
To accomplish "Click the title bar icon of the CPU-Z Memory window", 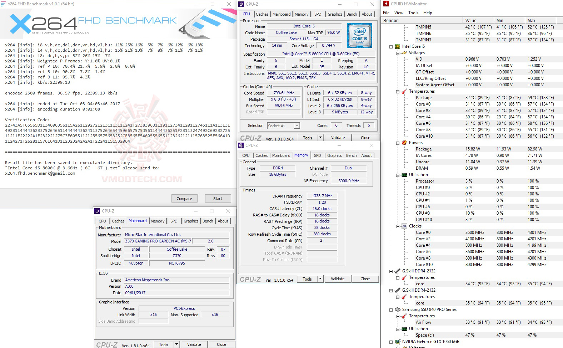I will (241, 145).
